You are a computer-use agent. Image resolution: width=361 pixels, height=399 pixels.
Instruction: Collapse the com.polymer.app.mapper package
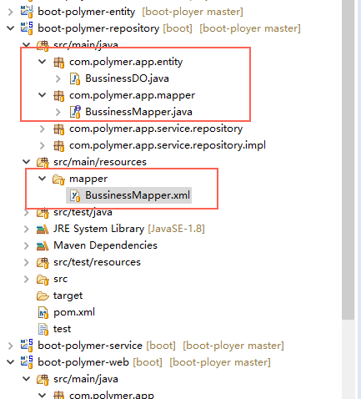coord(42,95)
